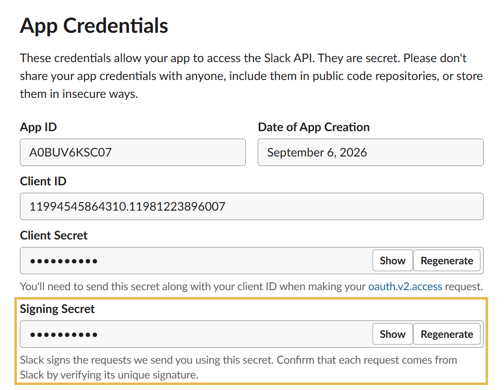Click the Client ID label
Screen dimensions: 504x390
pyautogui.click(x=43, y=181)
